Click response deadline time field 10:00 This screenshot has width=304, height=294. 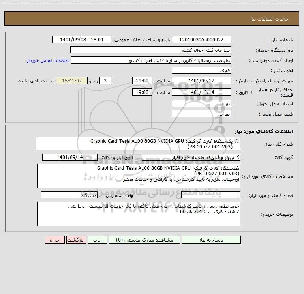tap(142, 81)
